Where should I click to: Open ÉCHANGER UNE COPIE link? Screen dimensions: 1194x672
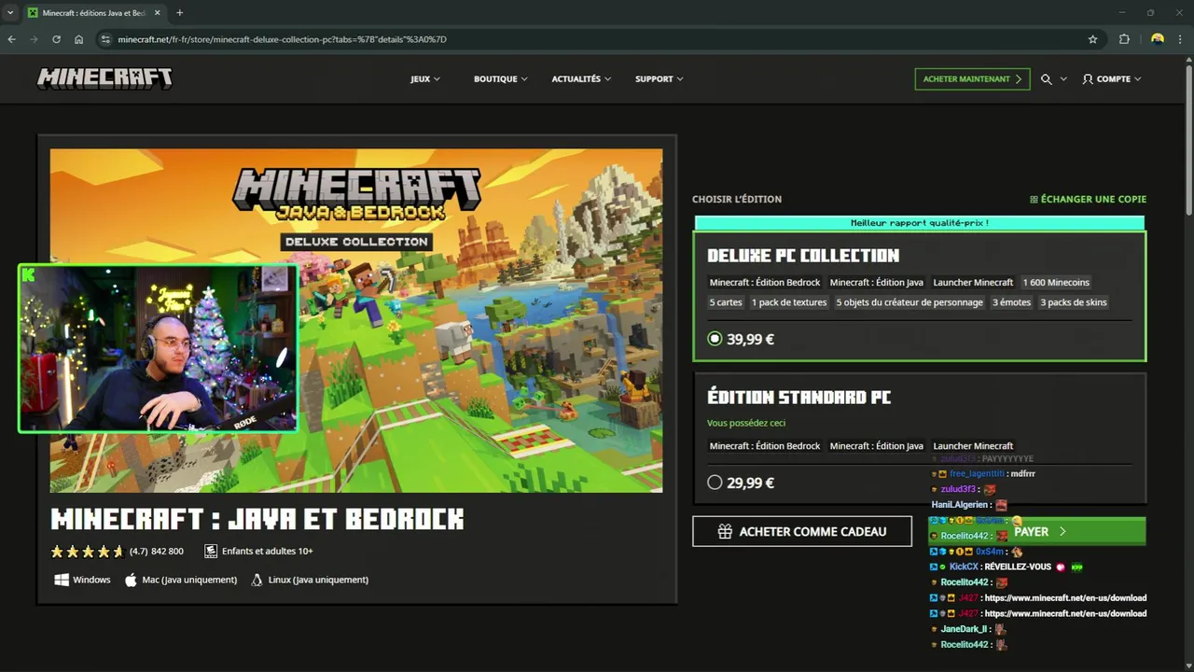pyautogui.click(x=1088, y=199)
